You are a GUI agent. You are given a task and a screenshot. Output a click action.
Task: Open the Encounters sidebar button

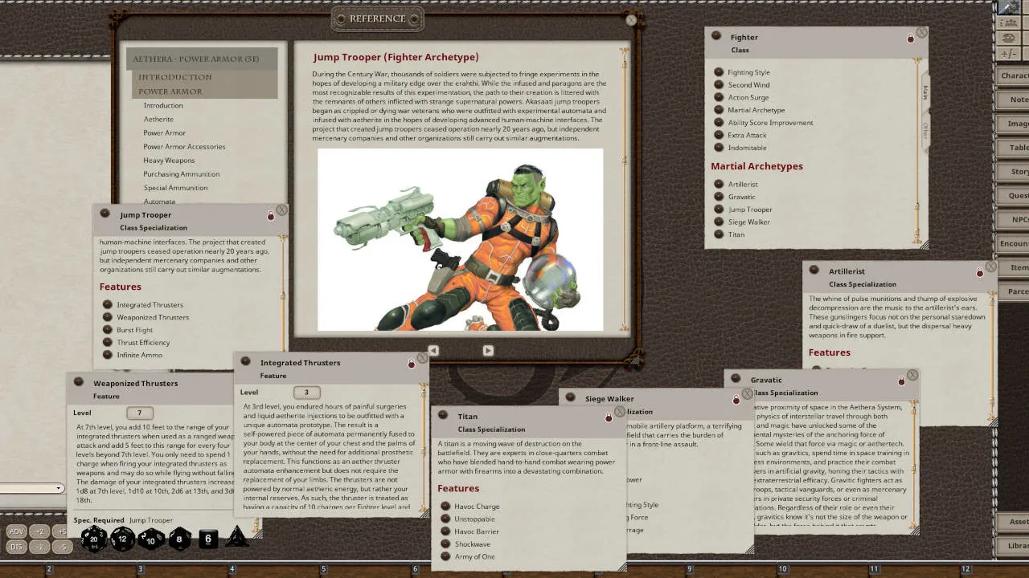tap(1013, 243)
